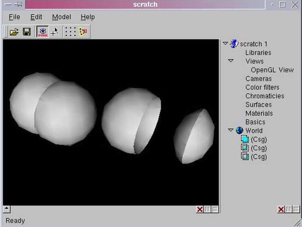Select Chromaticies in the tree
Image resolution: width=302 pixels, height=227 pixels.
click(265, 96)
